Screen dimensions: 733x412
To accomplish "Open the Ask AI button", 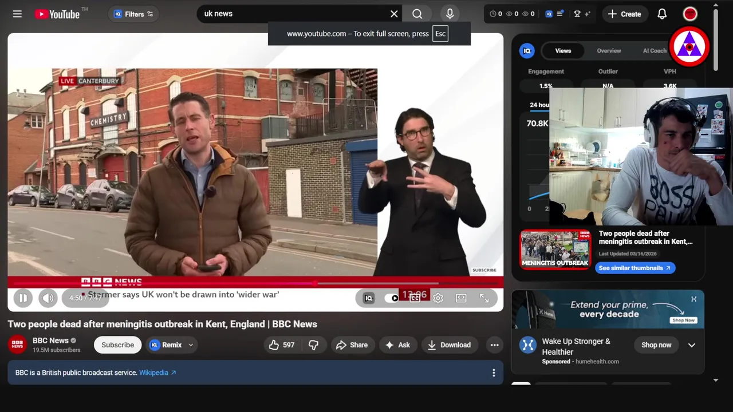I will point(397,344).
